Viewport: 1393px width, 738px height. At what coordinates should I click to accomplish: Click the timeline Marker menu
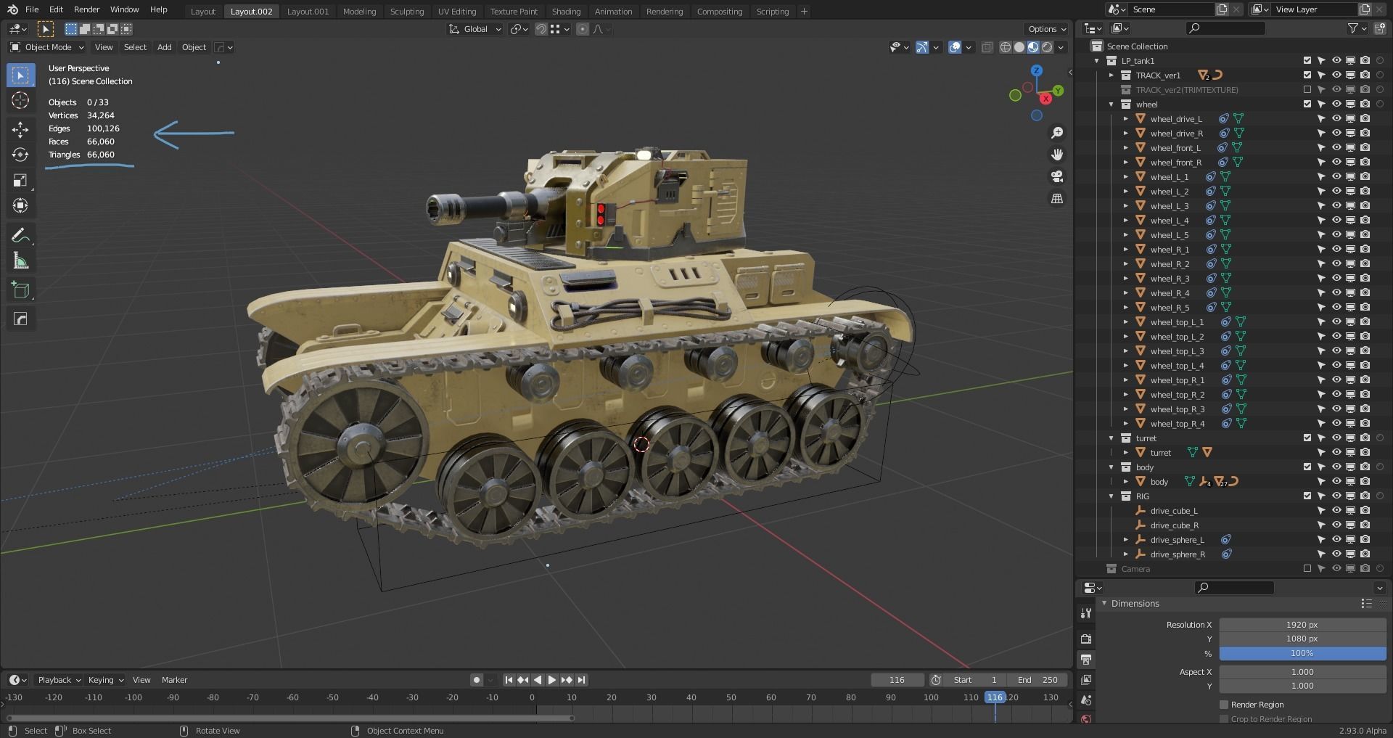(x=174, y=680)
